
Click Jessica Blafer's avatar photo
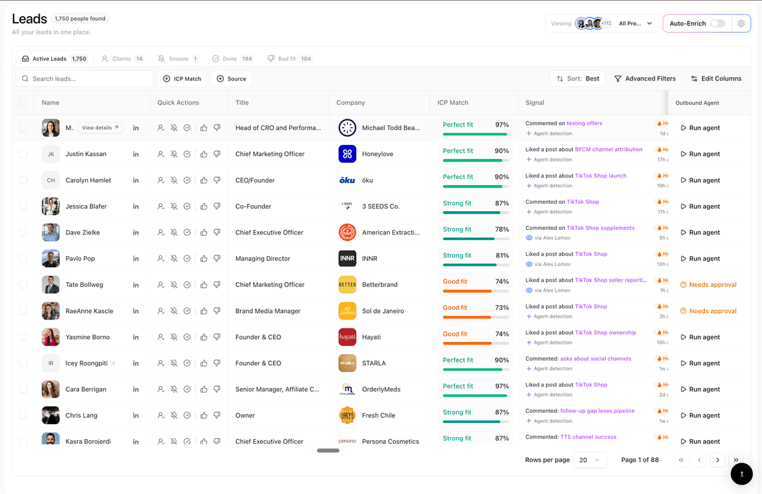point(50,206)
